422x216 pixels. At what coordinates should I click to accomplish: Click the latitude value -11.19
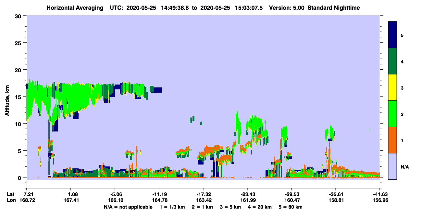tap(159, 194)
